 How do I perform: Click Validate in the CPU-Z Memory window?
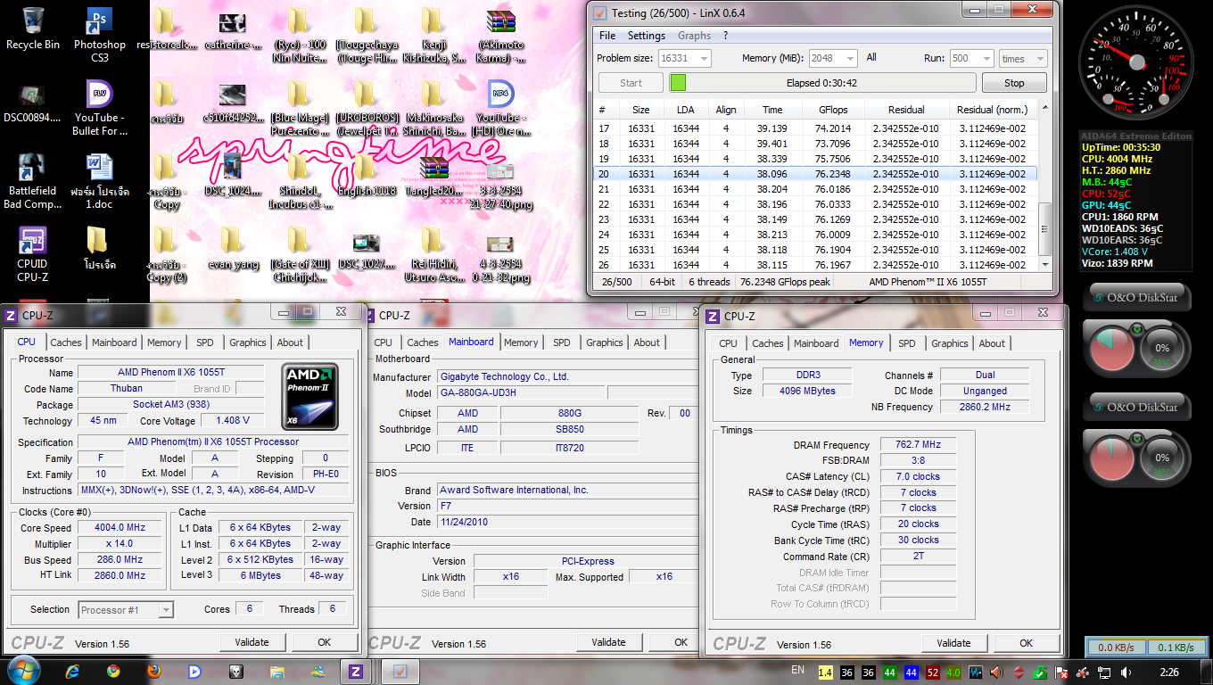tap(953, 643)
